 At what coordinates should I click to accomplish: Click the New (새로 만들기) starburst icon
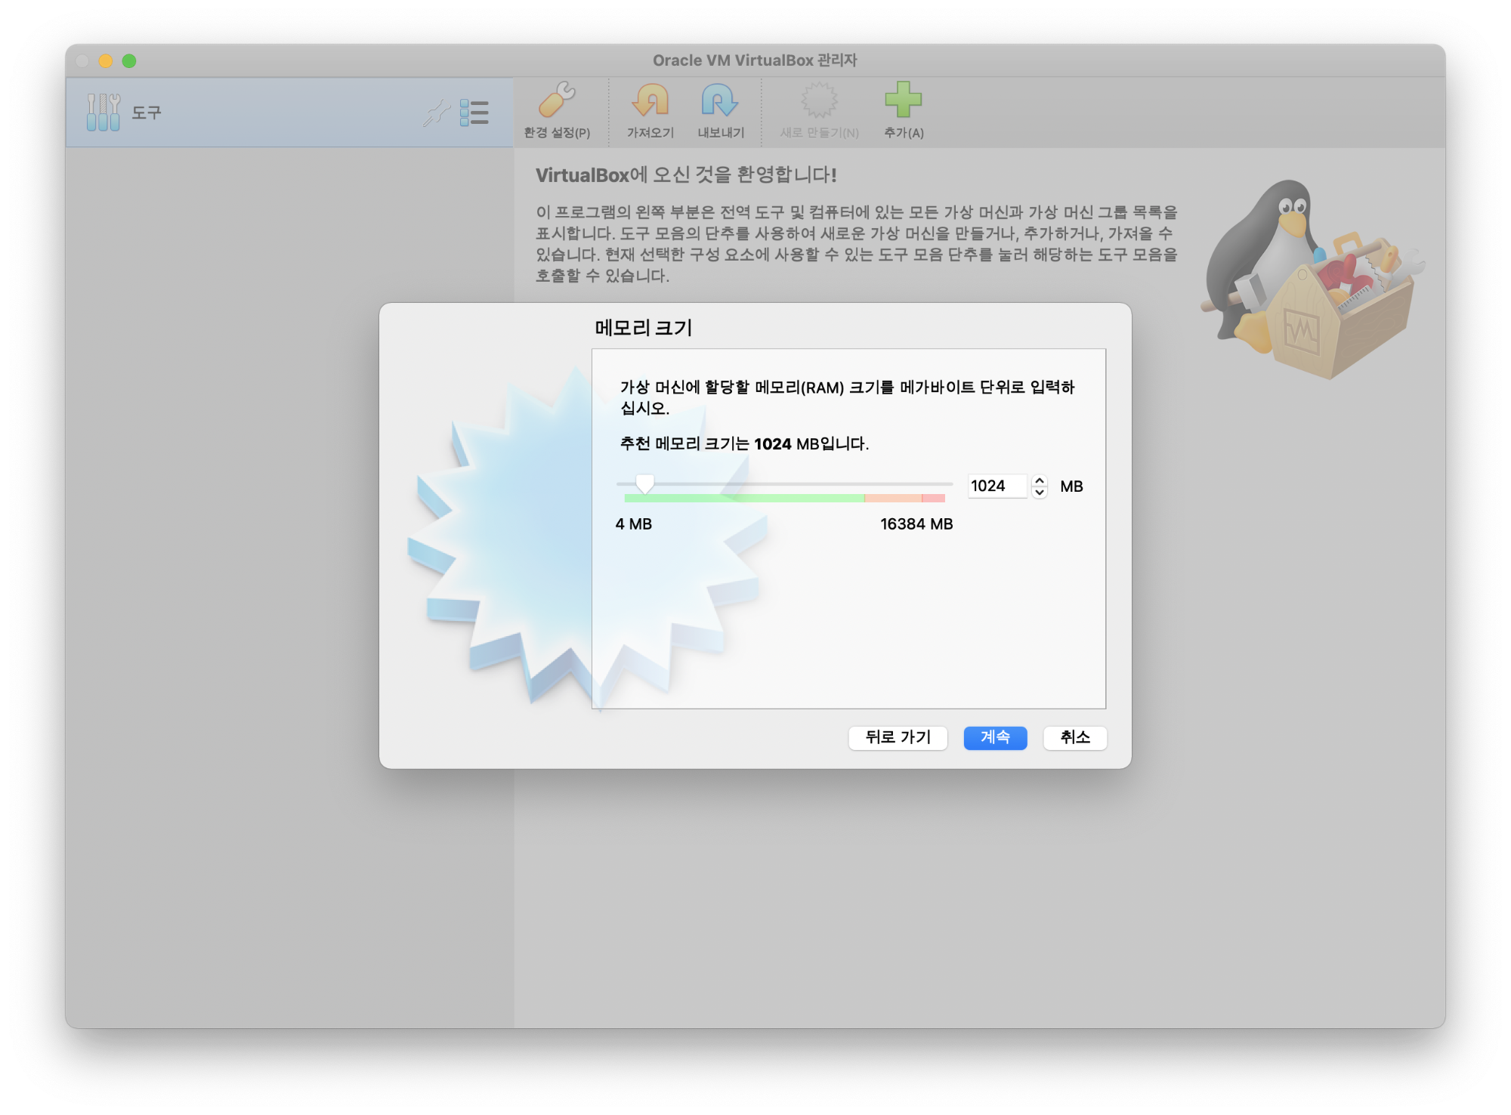[819, 100]
